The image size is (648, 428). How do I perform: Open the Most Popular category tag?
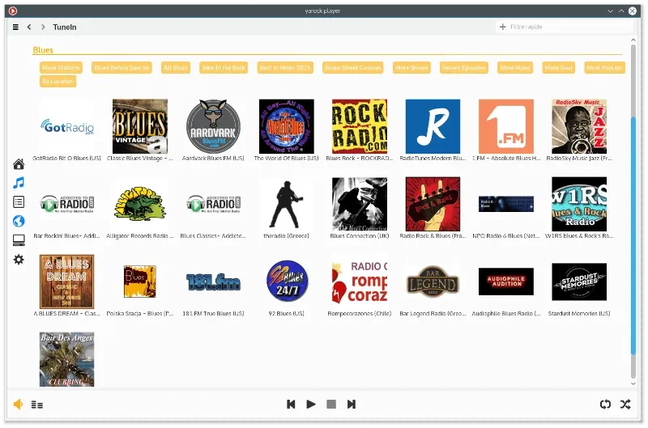[x=604, y=68]
